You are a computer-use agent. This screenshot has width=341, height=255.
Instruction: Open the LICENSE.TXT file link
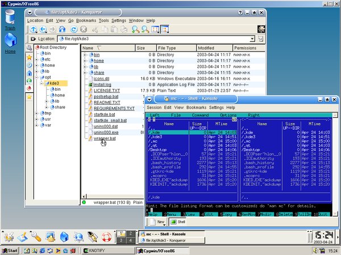point(107,91)
